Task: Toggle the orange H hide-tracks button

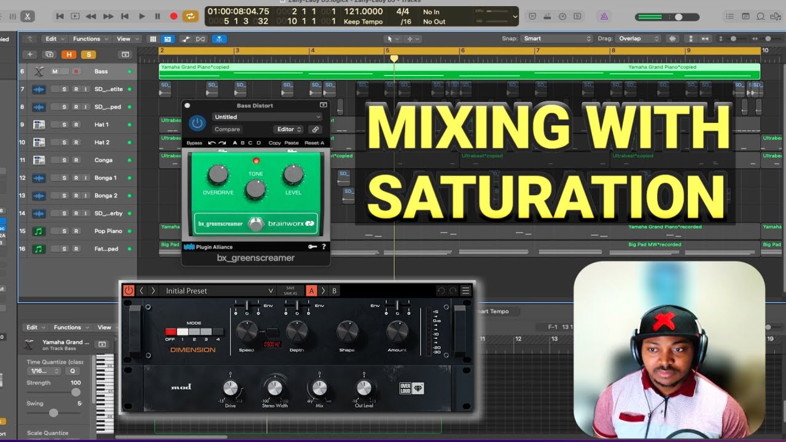Action: (69, 55)
